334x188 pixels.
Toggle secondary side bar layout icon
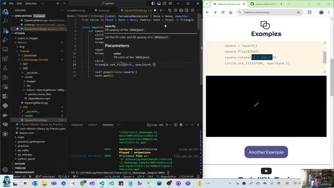tap(165, 4)
